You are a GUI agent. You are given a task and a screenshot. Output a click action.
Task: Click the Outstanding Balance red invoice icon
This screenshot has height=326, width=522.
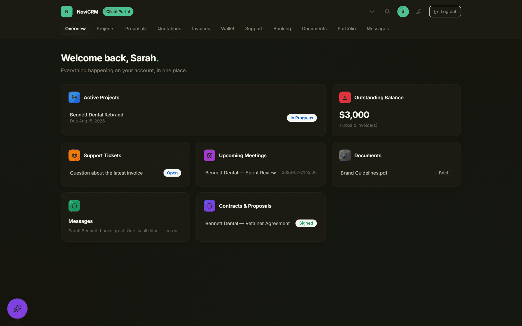(x=345, y=98)
